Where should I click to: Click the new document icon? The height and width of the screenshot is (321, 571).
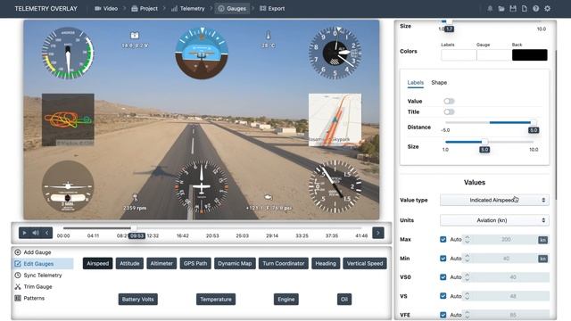(525, 8)
